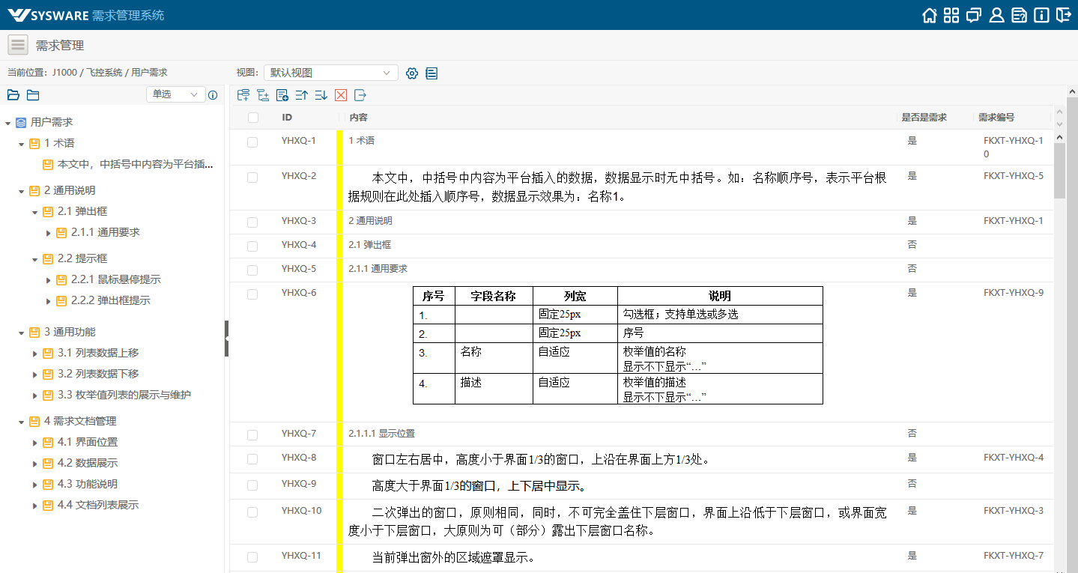
Task: Click the red X delete icon
Action: point(341,95)
